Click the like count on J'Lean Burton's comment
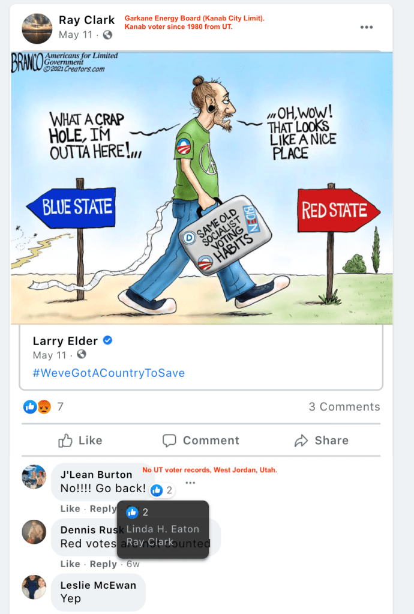This screenshot has width=414, height=614. click(162, 490)
